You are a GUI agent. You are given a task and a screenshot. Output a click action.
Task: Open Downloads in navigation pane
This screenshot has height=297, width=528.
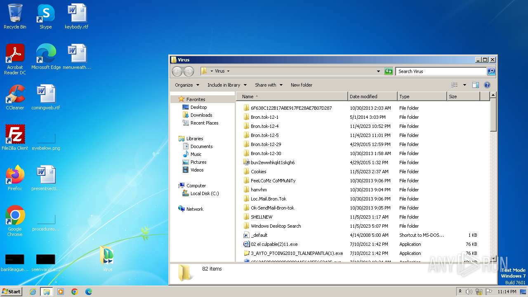click(x=201, y=115)
